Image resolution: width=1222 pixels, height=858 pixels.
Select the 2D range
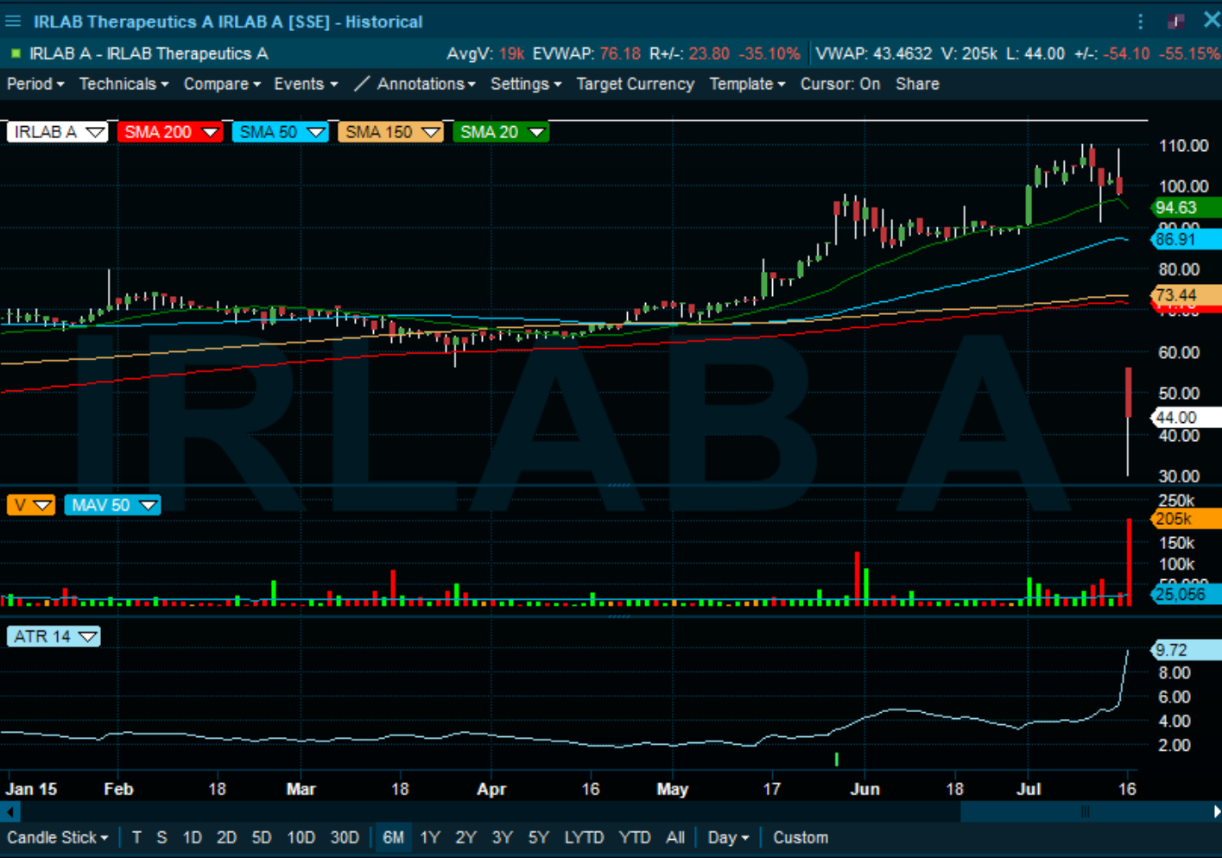click(x=226, y=837)
